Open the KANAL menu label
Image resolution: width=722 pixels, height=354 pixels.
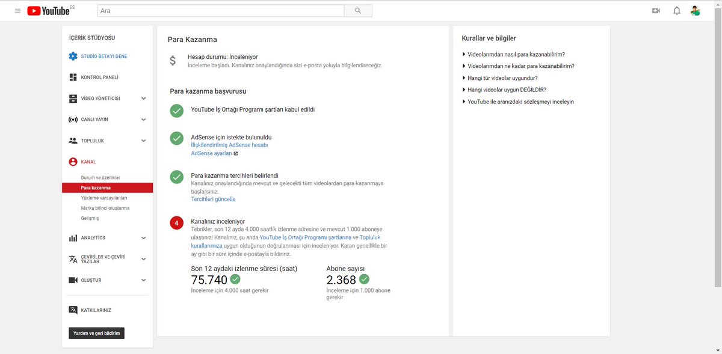(88, 162)
